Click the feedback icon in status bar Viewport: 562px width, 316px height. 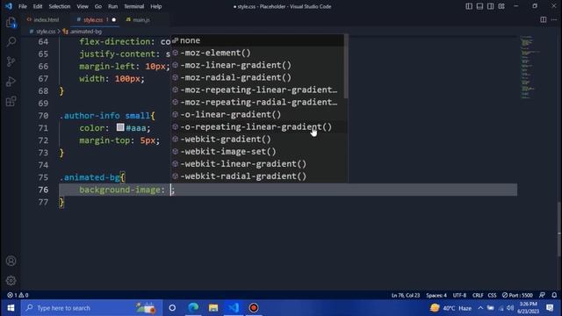point(542,295)
